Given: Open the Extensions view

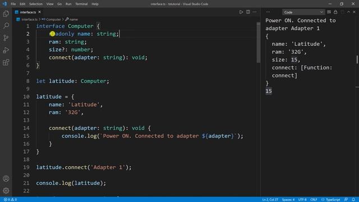Looking at the screenshot, I should [x=6, y=62].
